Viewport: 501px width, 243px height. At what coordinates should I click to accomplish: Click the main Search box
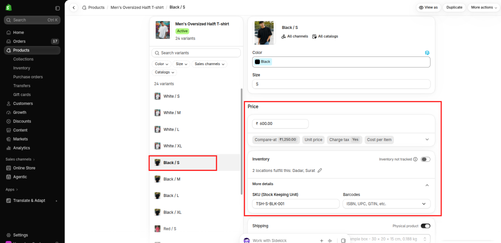coord(32,20)
